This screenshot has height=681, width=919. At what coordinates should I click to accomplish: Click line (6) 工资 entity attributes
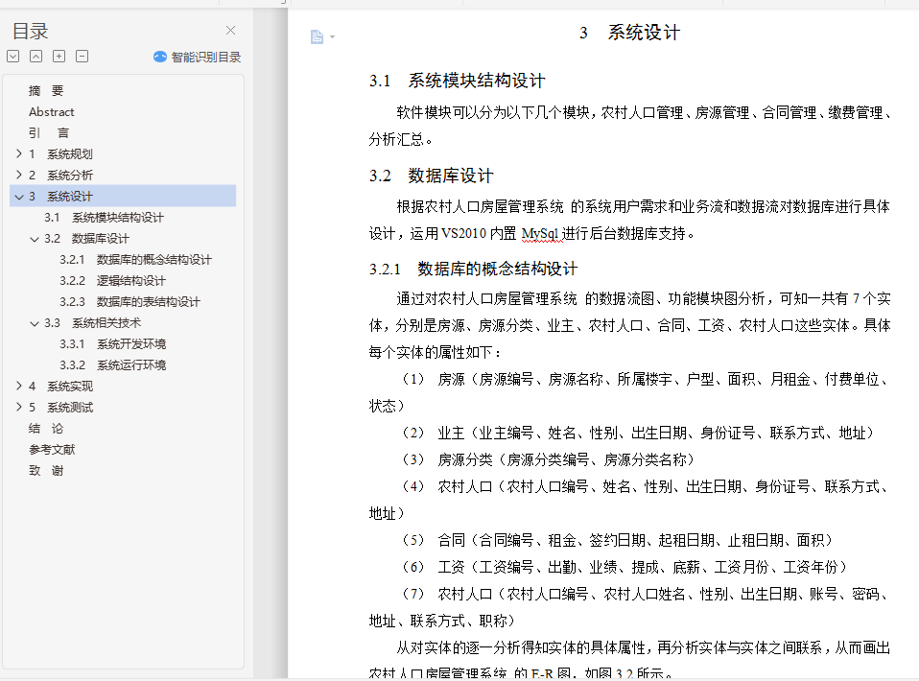[x=624, y=567]
